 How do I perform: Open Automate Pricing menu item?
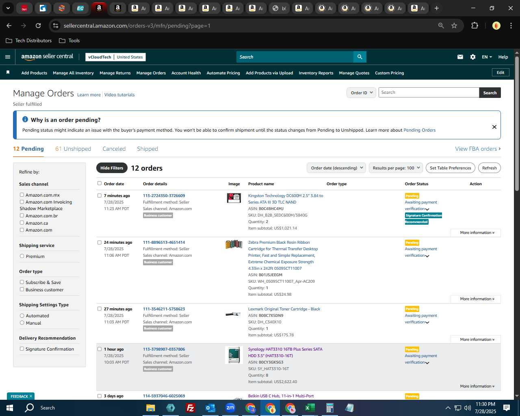223,73
